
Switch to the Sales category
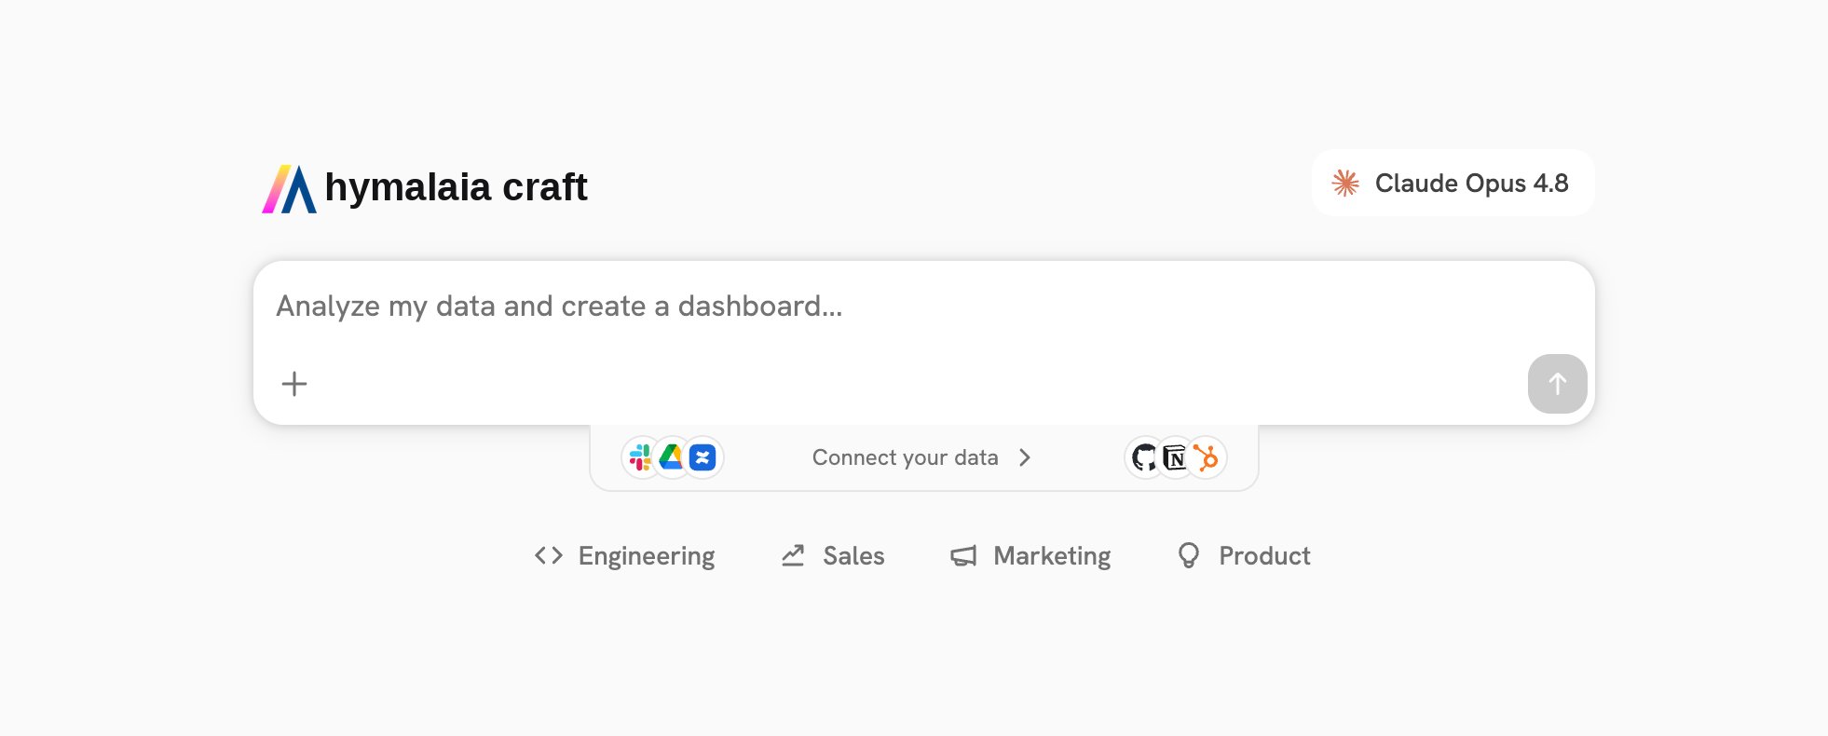(832, 556)
